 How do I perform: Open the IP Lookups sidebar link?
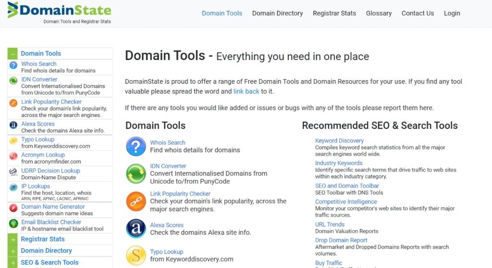pyautogui.click(x=36, y=186)
